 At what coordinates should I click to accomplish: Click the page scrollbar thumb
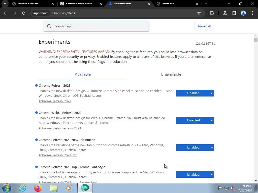coord(256,40)
